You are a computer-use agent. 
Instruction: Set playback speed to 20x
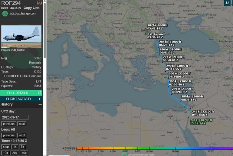[15, 153]
